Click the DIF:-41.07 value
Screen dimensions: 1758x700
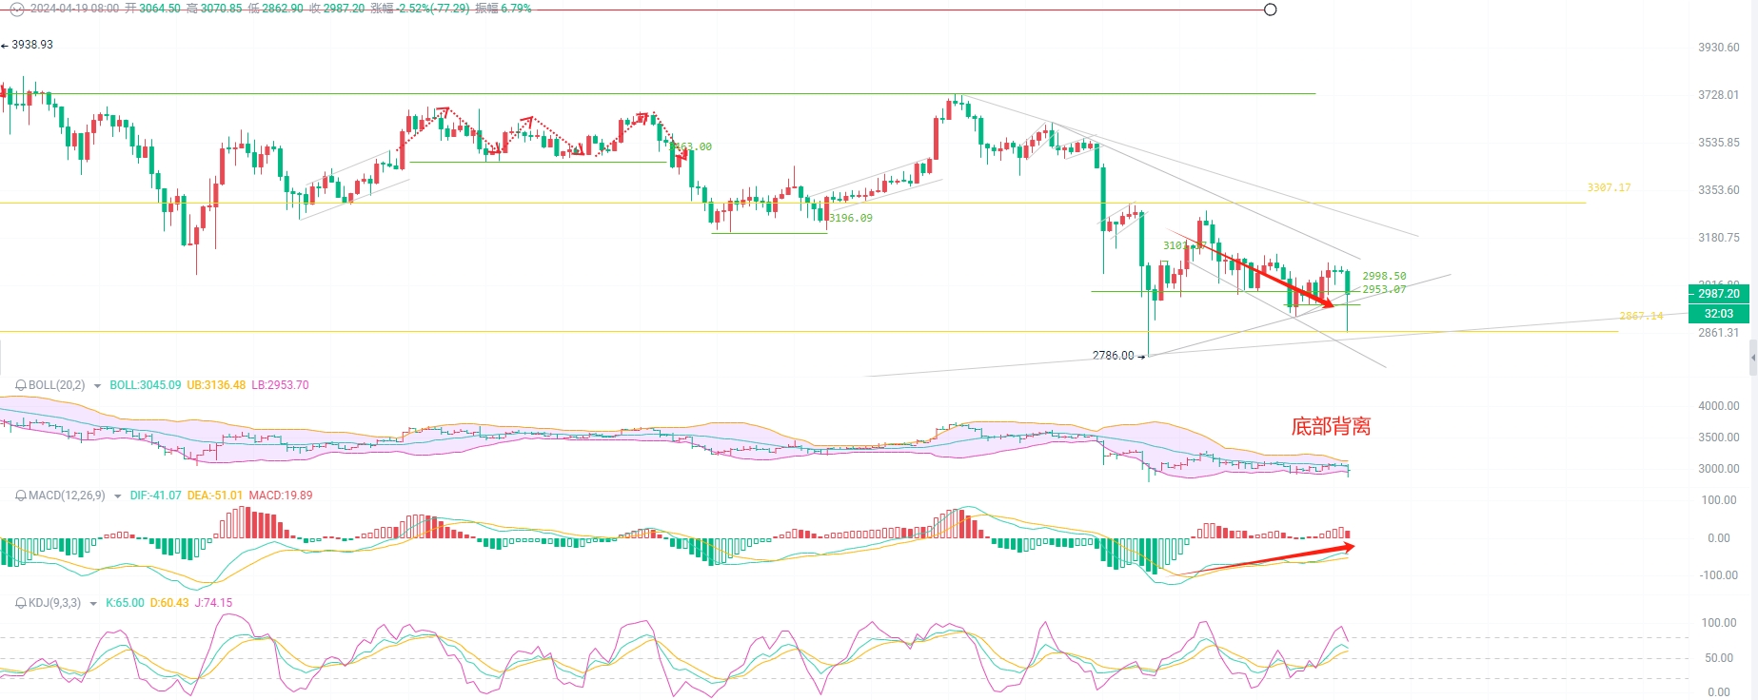[156, 496]
